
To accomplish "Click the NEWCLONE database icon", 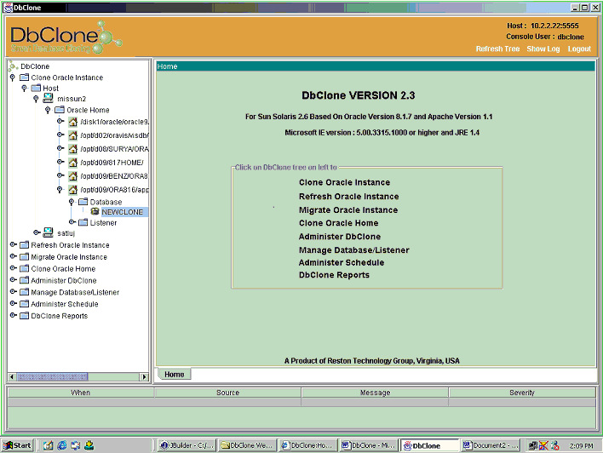I will 95,211.
